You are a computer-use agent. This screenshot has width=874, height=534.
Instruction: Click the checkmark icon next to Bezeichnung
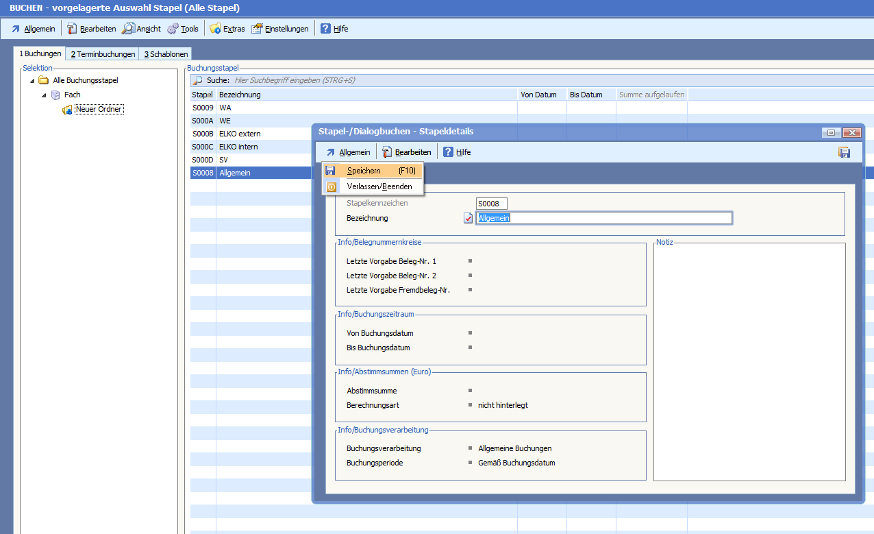tap(469, 218)
